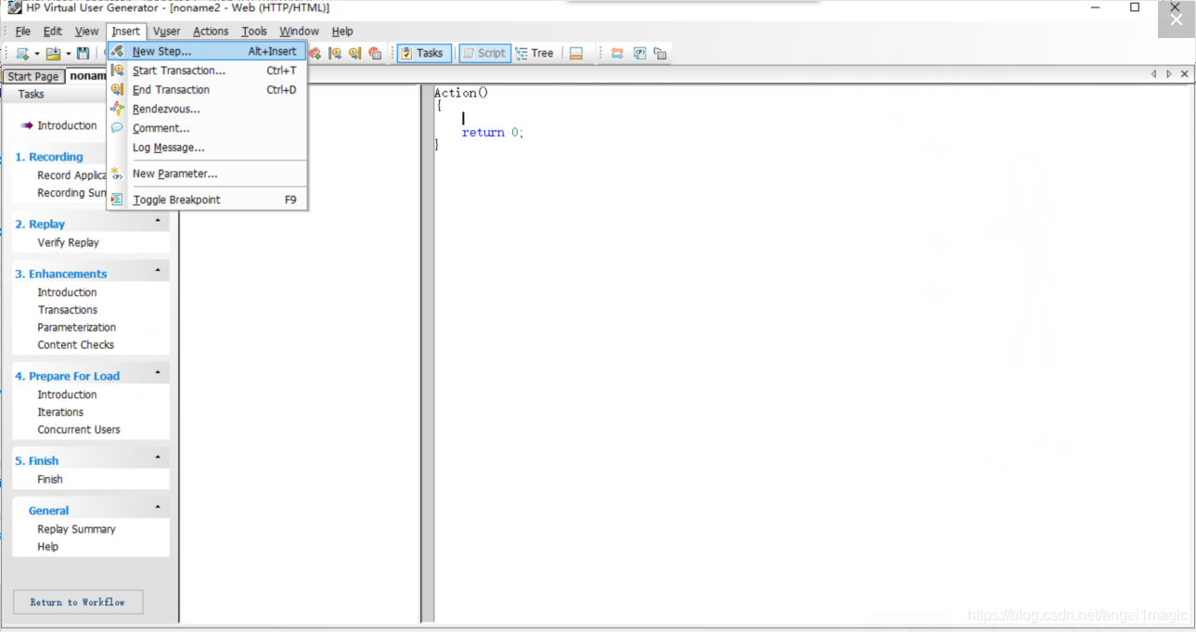Choose New Step... from Insert menu

pos(207,51)
